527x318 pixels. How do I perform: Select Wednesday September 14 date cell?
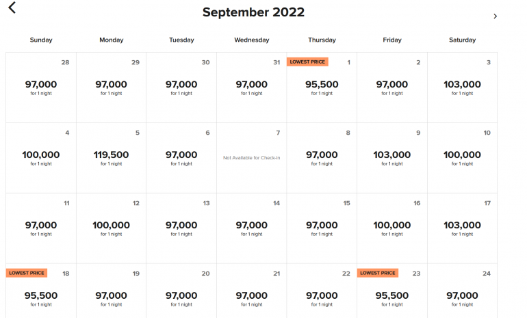pos(251,228)
